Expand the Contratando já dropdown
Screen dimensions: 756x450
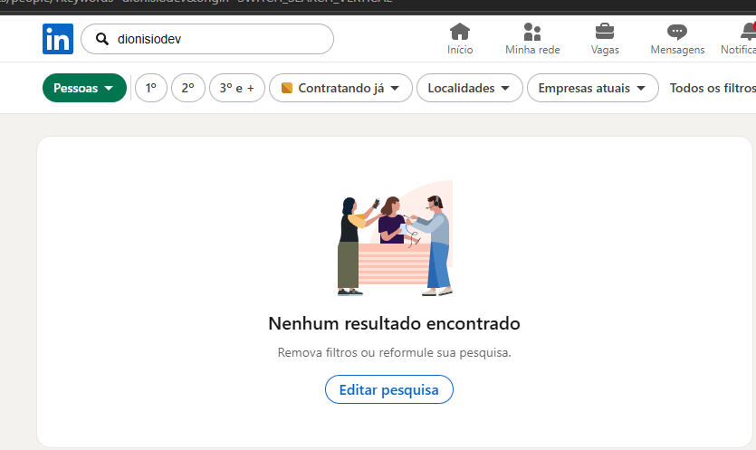(x=340, y=88)
